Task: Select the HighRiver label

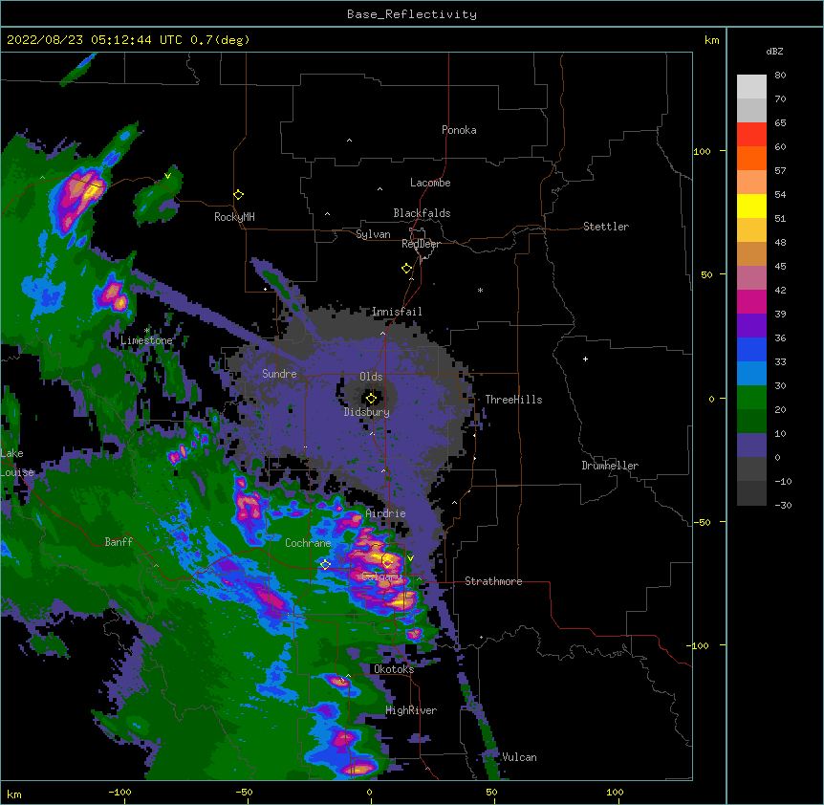Action: tap(411, 710)
